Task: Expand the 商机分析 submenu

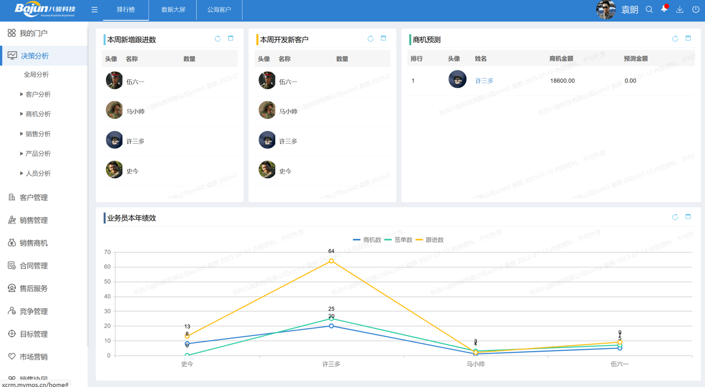Action: pyautogui.click(x=37, y=115)
